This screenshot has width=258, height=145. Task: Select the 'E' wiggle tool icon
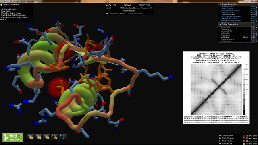[x=39, y=137]
